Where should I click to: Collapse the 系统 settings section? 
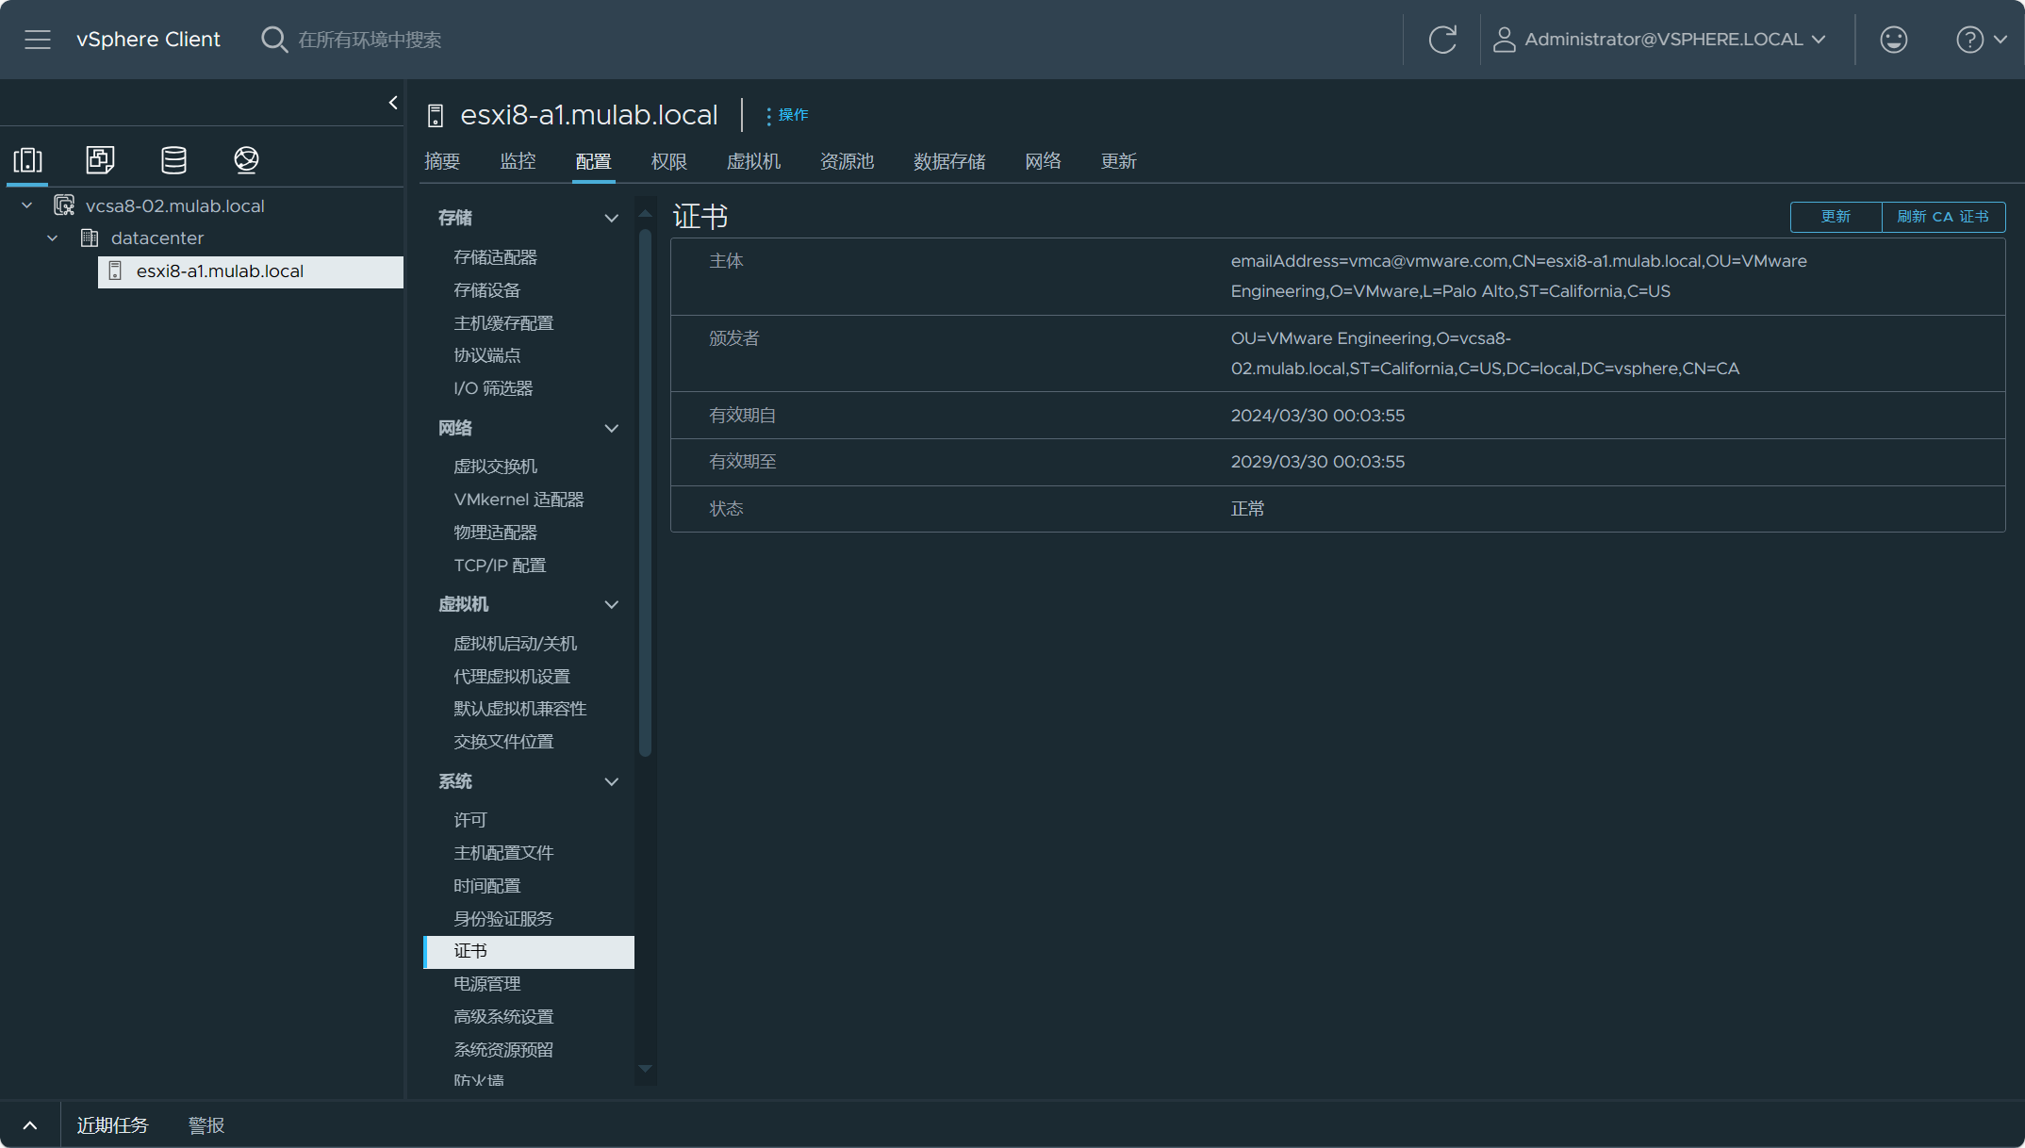coord(611,781)
